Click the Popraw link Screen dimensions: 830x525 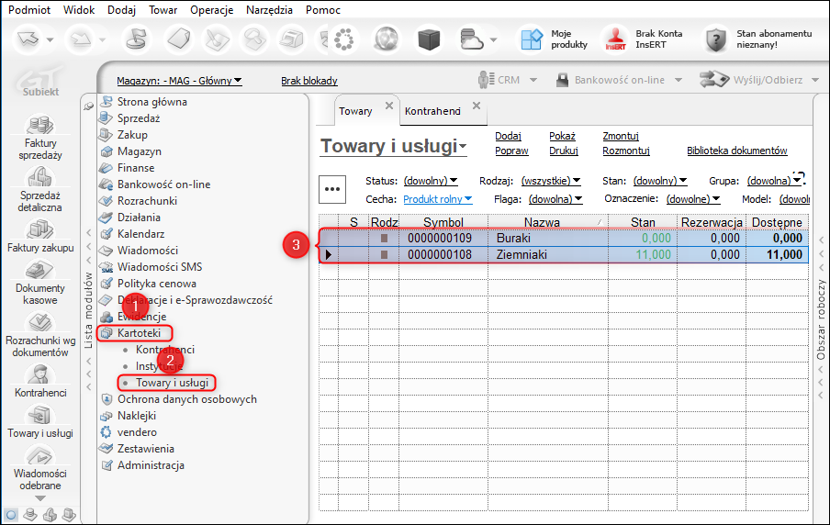pos(511,151)
